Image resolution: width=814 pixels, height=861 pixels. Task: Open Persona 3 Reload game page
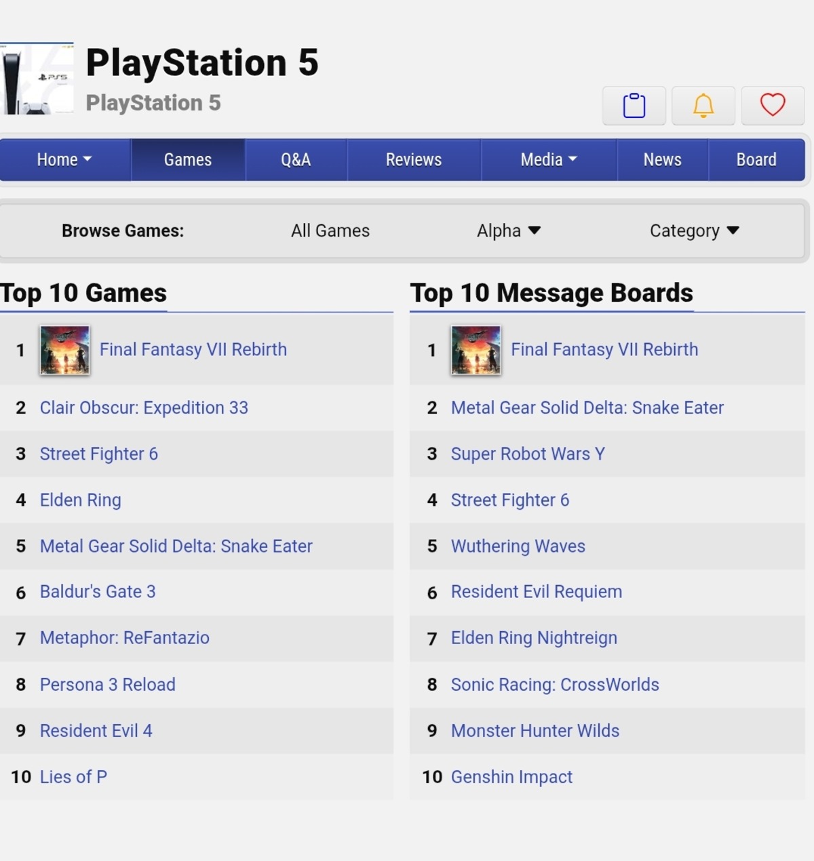[108, 685]
